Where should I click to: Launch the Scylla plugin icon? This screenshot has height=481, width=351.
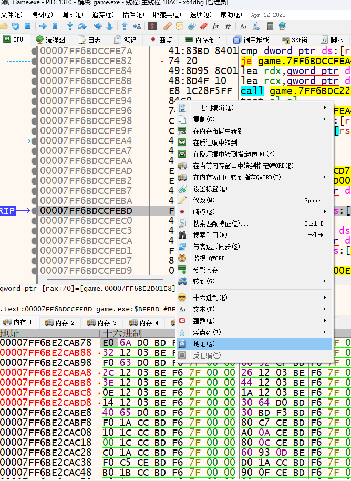(x=152, y=26)
